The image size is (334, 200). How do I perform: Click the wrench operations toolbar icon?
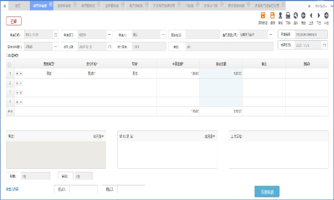[x=296, y=16]
